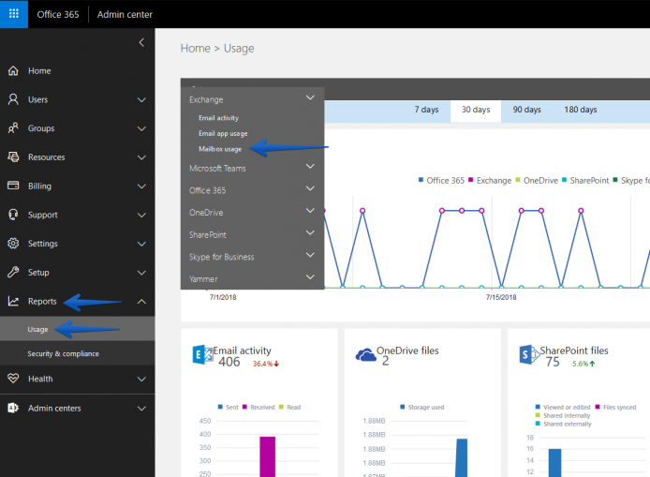Open the Mailbox usage report
Screen dimensions: 650x477
(220, 149)
